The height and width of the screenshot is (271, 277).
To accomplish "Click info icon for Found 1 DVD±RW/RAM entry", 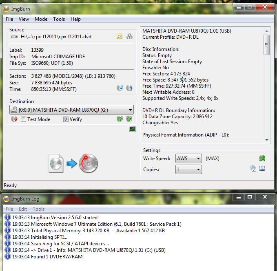I will coord(8,256).
